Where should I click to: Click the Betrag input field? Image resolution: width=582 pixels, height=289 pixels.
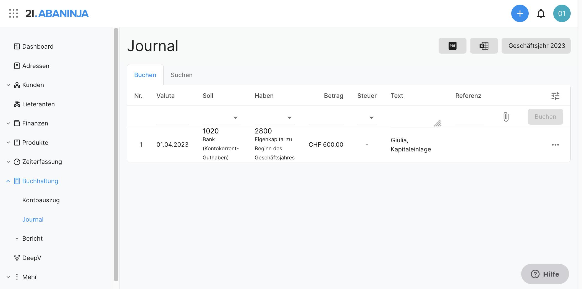click(326, 118)
